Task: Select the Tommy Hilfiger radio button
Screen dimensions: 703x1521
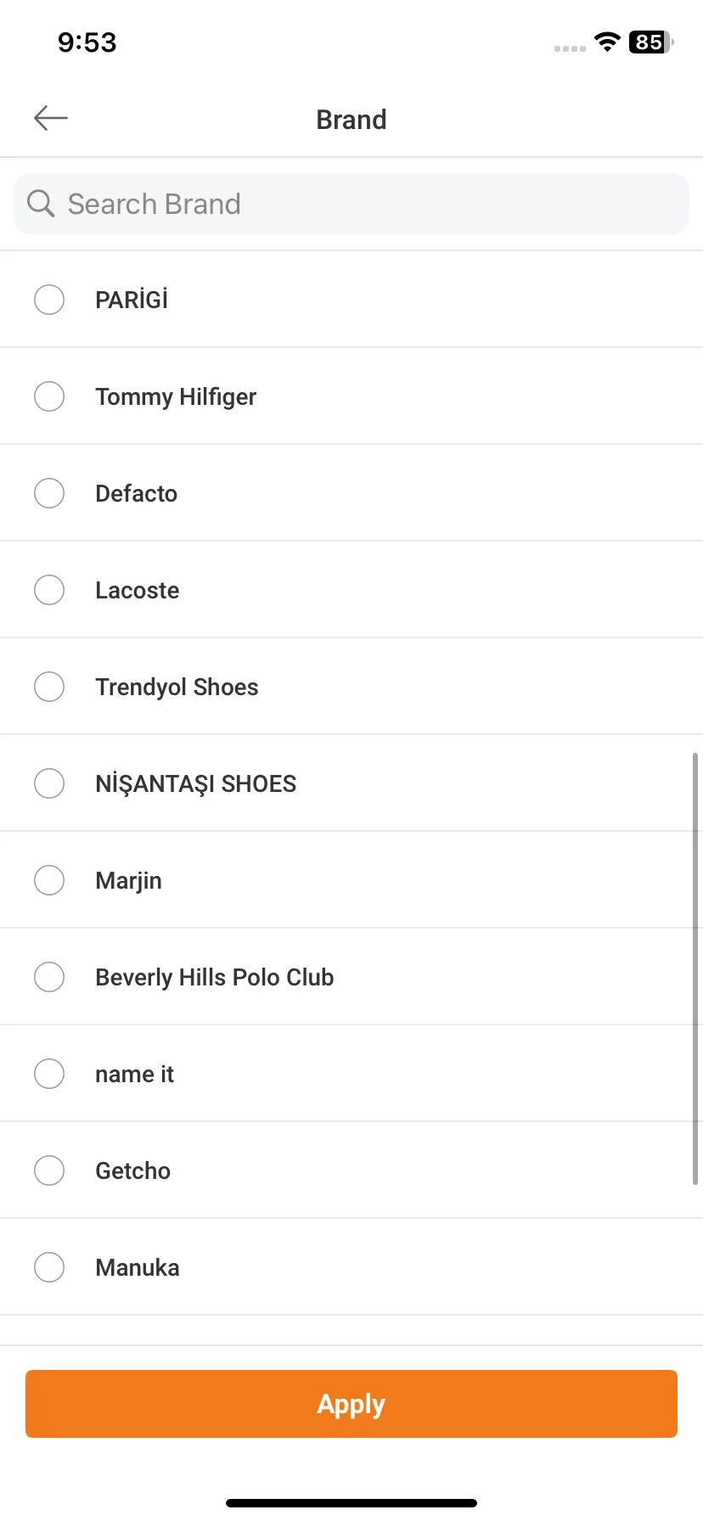Action: pyautogui.click(x=49, y=396)
